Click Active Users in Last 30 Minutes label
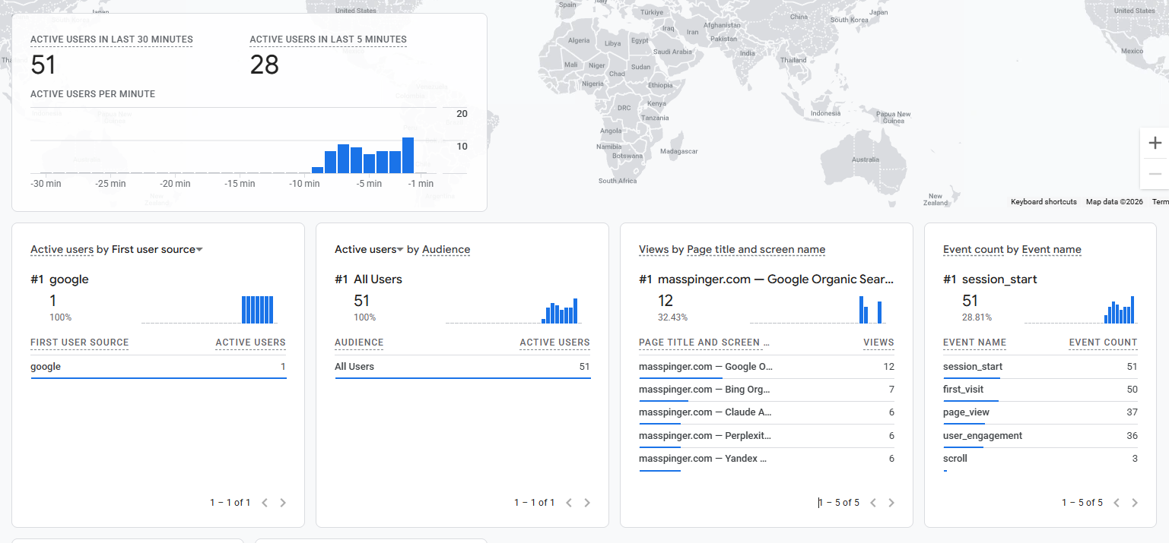The width and height of the screenshot is (1169, 543). [112, 39]
